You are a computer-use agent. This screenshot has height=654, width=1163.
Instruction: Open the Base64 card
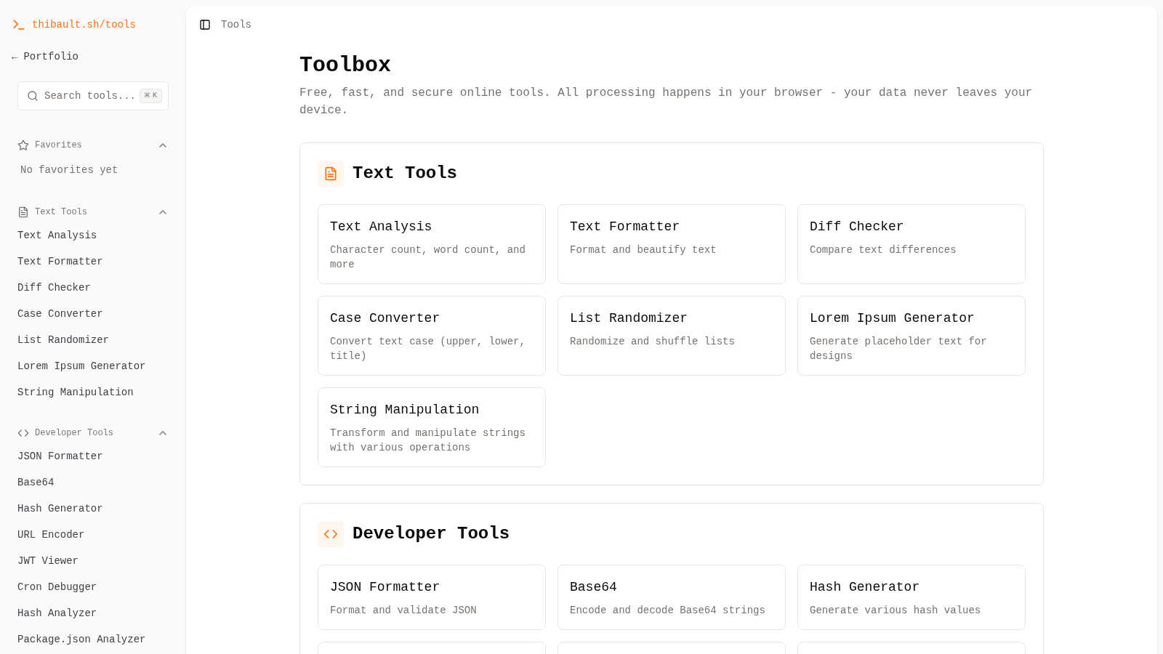point(672,597)
